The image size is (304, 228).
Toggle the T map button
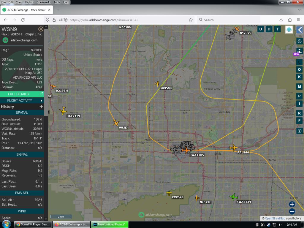tap(278, 29)
